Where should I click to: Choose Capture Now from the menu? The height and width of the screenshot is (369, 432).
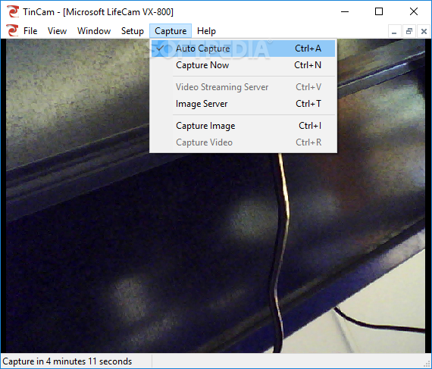coord(243,65)
